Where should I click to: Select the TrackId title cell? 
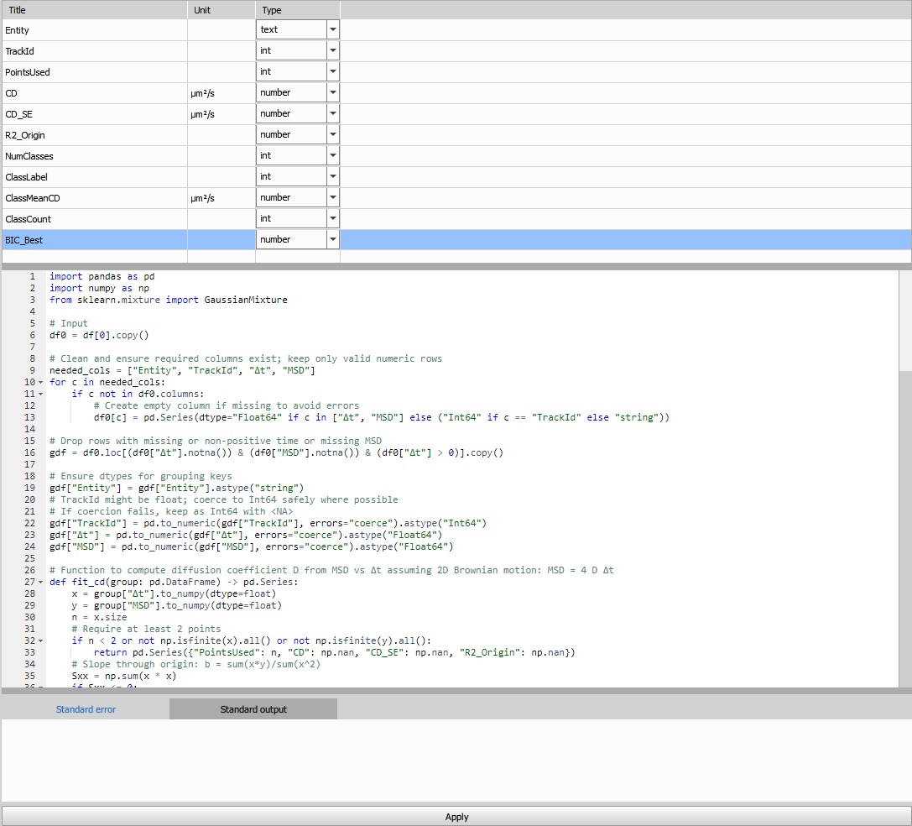[94, 51]
